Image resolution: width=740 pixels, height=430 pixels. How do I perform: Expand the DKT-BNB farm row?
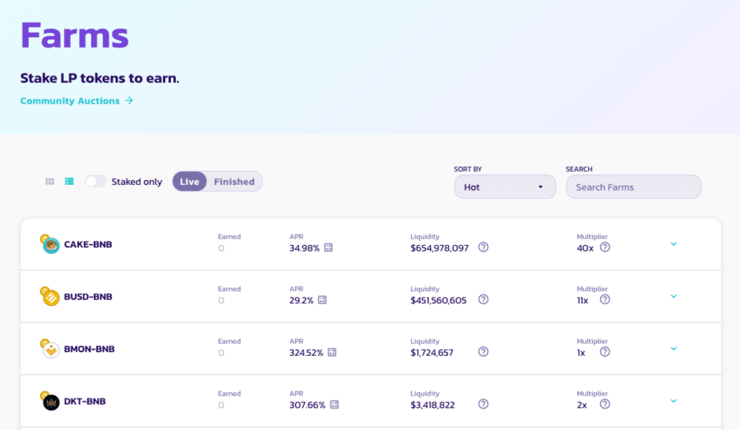tap(673, 401)
